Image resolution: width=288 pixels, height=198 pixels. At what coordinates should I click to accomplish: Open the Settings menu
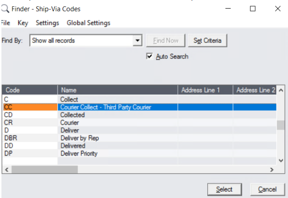click(47, 23)
